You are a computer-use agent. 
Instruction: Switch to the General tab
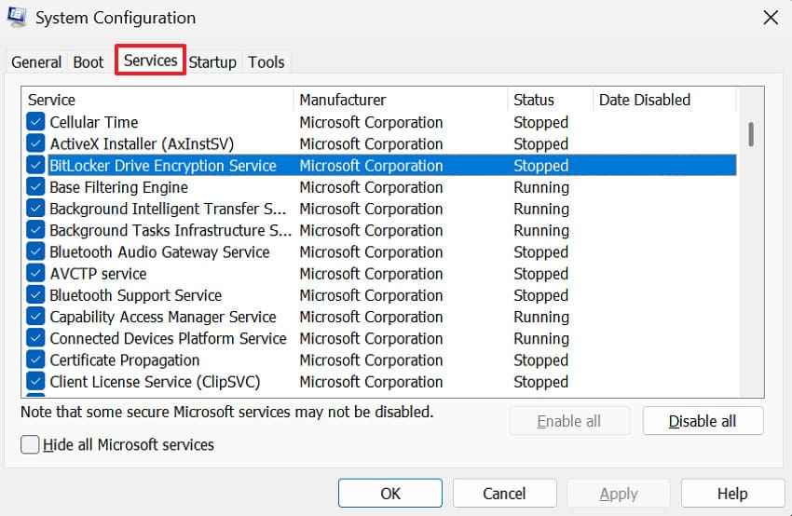coord(36,62)
